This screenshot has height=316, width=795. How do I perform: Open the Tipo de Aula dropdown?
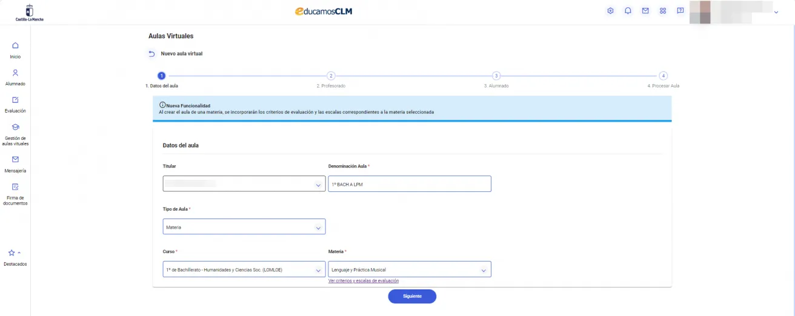(244, 227)
